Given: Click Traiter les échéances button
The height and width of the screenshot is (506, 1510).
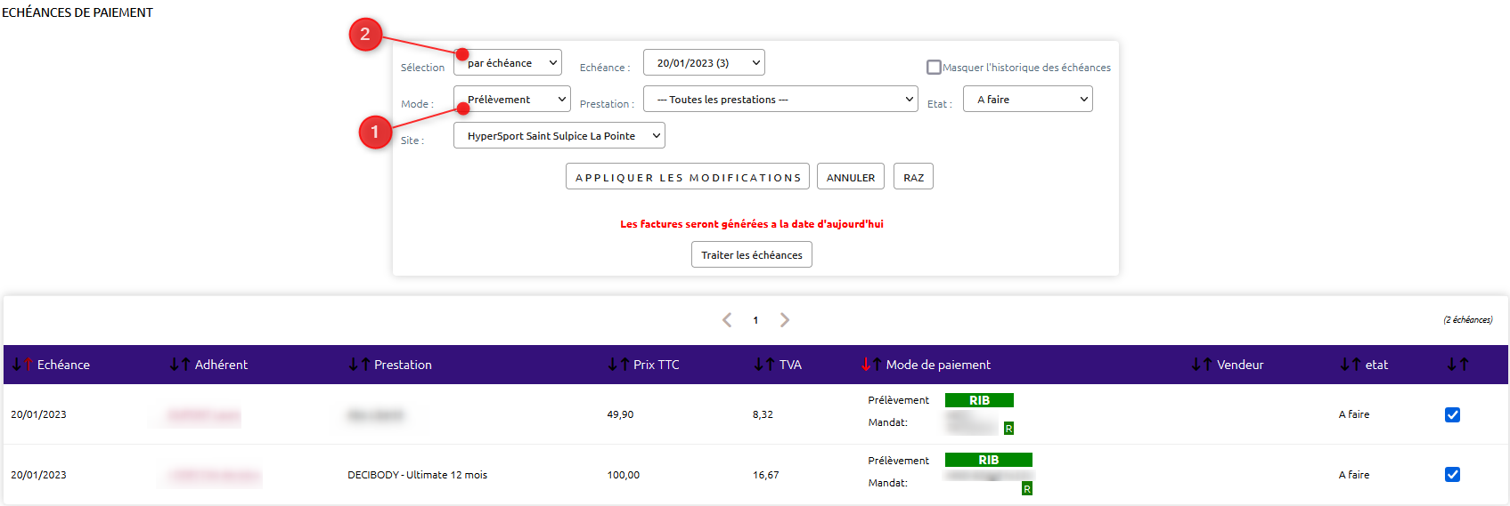Looking at the screenshot, I should click(752, 254).
